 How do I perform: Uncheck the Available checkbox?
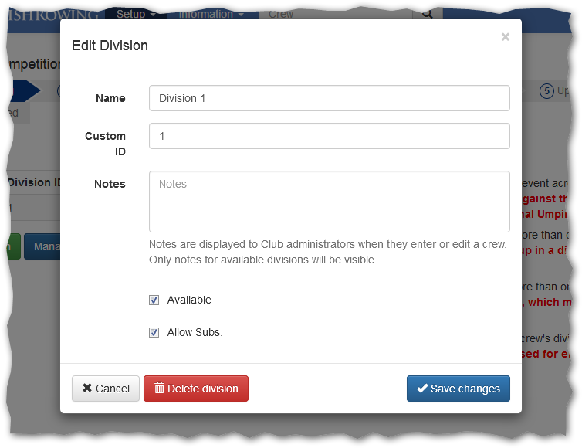tap(154, 300)
